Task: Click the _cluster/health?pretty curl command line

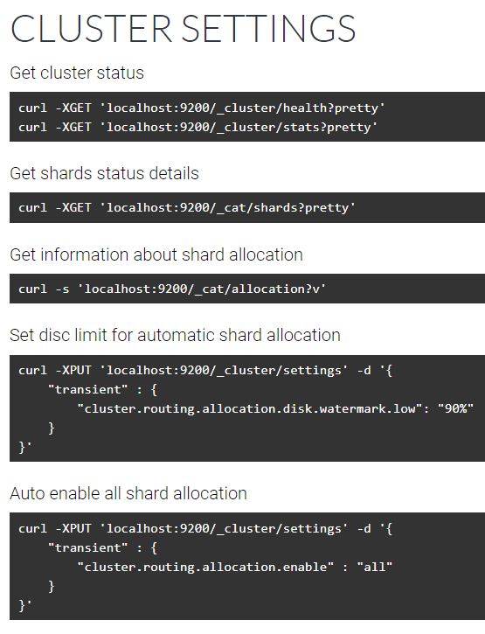Action: 202,108
